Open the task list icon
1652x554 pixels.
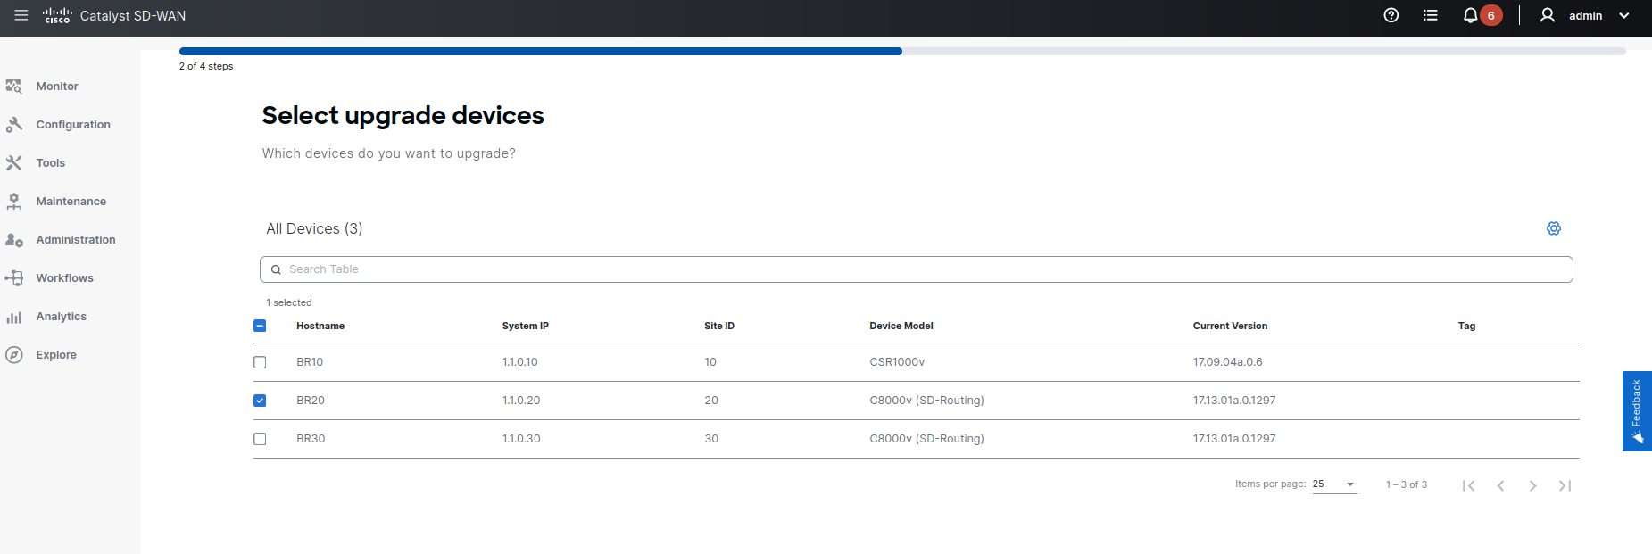click(1430, 15)
